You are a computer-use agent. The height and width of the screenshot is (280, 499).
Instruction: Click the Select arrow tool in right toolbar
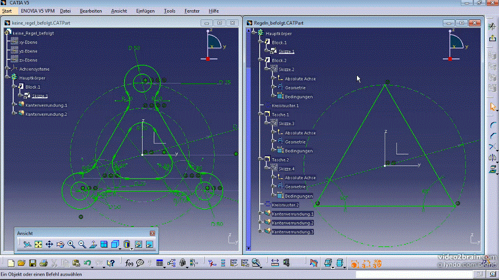tap(493, 107)
